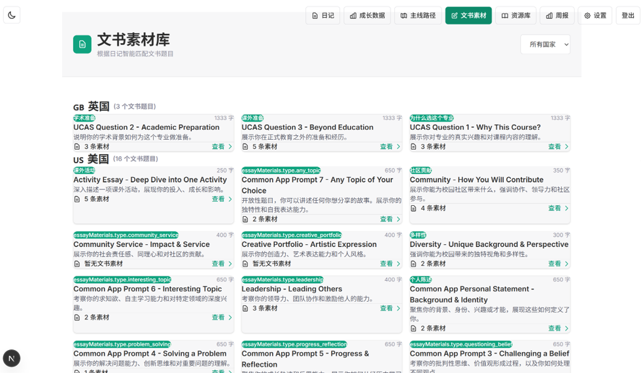Screen dimensions: 641x373
Task: Click document icon on Creative Portfolio card
Action: 245,264
